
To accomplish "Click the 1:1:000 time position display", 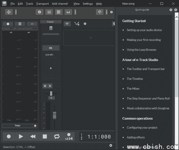I will tap(99, 137).
